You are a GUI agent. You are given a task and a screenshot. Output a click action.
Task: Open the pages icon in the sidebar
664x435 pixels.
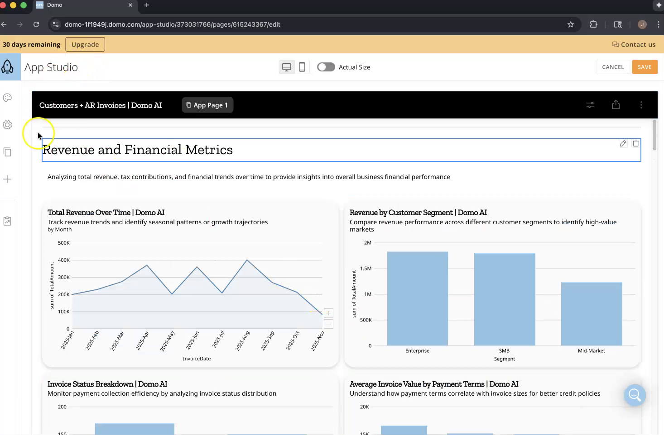(7, 152)
